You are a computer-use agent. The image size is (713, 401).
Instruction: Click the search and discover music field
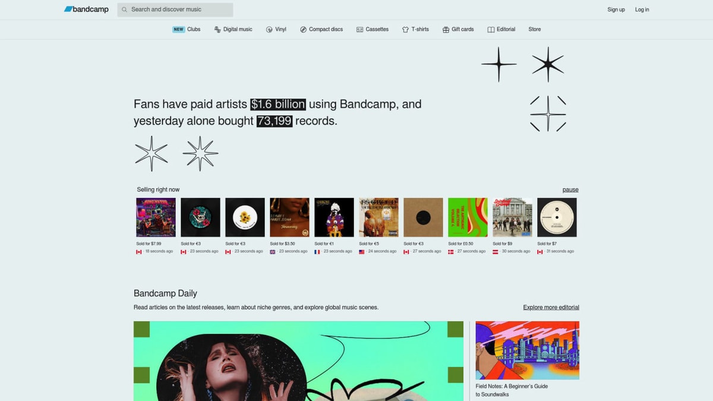172,10
